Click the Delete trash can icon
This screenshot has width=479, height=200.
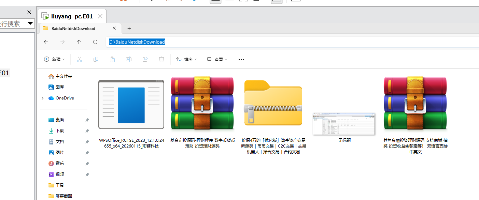pyautogui.click(x=161, y=59)
